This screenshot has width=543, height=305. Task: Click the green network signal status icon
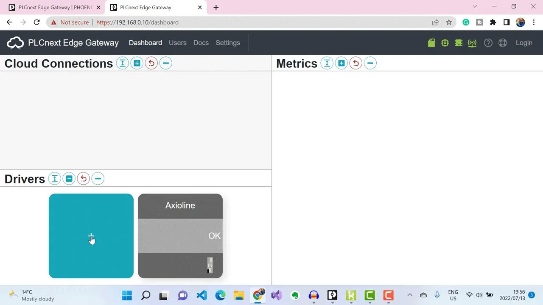point(472,43)
